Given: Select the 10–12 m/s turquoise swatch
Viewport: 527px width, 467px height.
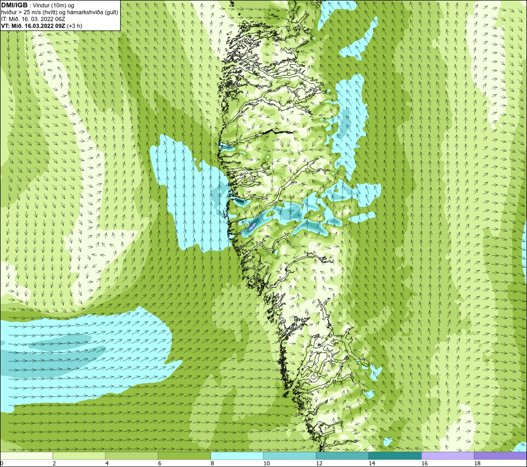Looking at the screenshot, I should (x=290, y=455).
